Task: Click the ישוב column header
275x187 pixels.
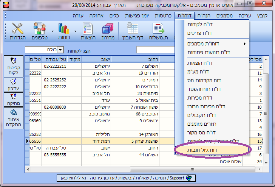Action: [x=96, y=59]
